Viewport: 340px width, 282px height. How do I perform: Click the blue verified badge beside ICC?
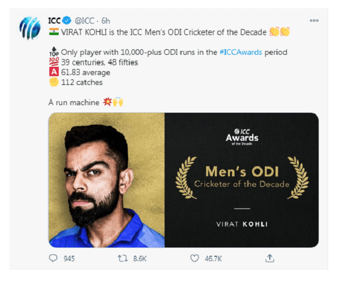[x=67, y=21]
